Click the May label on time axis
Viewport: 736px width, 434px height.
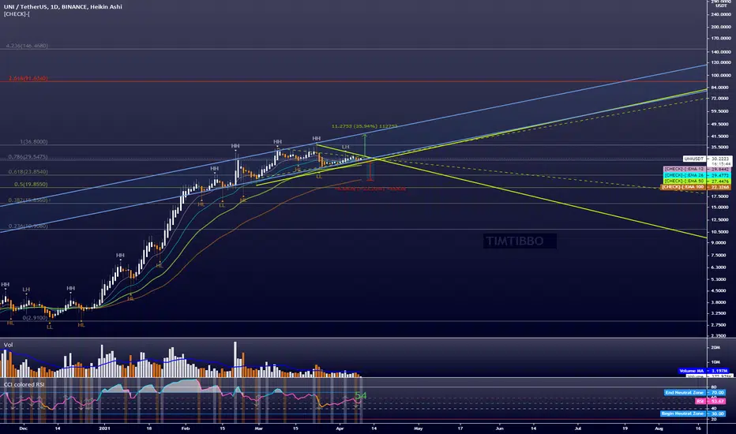419,428
